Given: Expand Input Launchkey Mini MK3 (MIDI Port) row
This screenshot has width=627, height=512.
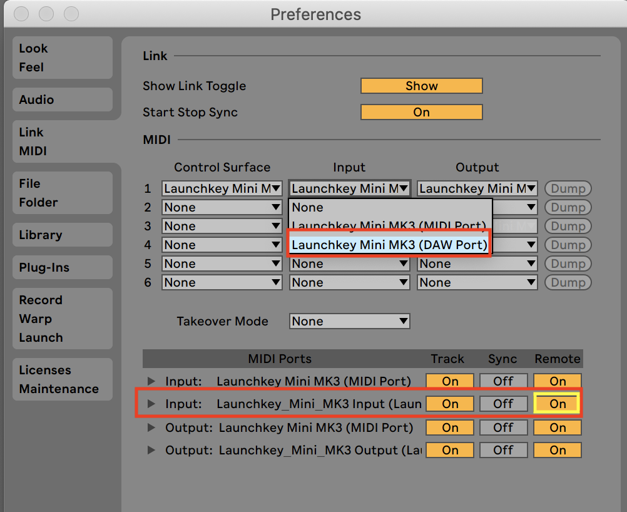Looking at the screenshot, I should tap(151, 381).
